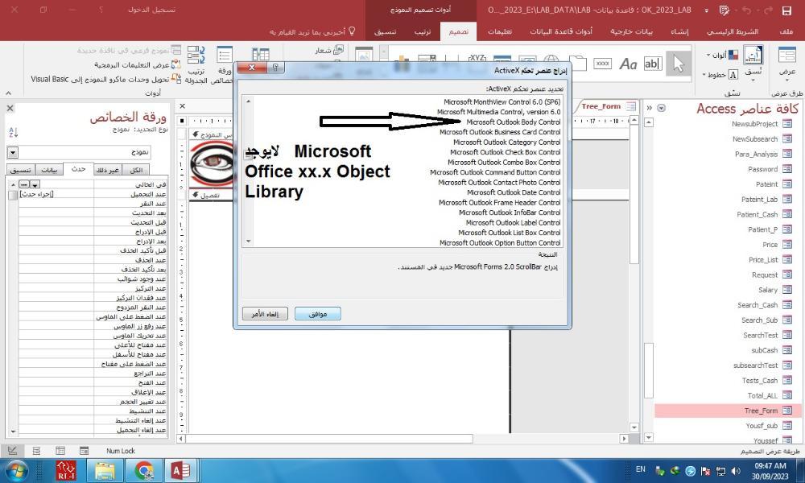
Task: Open Google Chrome from the taskbar
Action: [144, 470]
